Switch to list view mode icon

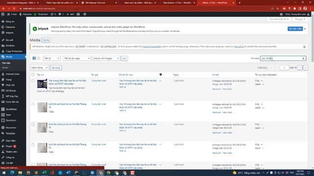34,58
